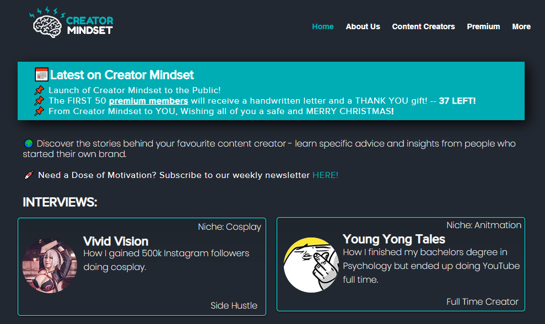Click the pushpin beside the Merry Christmas message
The width and height of the screenshot is (545, 324).
pyautogui.click(x=39, y=111)
